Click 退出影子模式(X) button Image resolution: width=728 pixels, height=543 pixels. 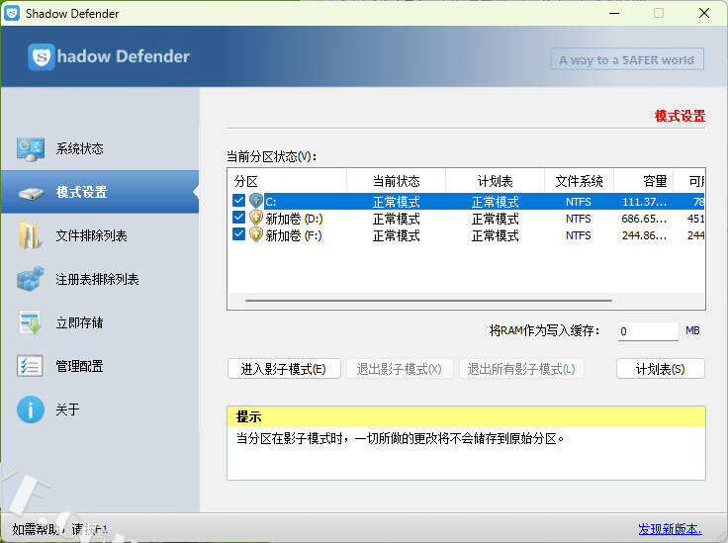[x=400, y=369]
